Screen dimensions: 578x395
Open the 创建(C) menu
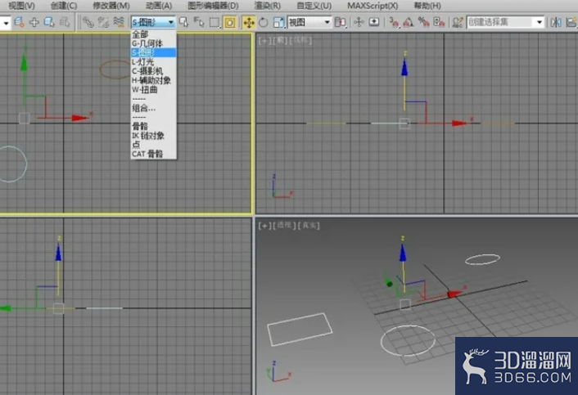pos(64,6)
